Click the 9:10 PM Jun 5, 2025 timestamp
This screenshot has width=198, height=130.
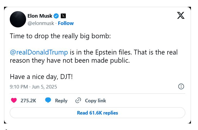33,87
